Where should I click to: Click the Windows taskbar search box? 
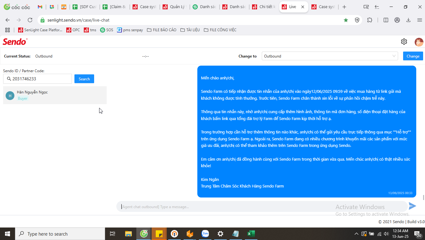pos(60,234)
